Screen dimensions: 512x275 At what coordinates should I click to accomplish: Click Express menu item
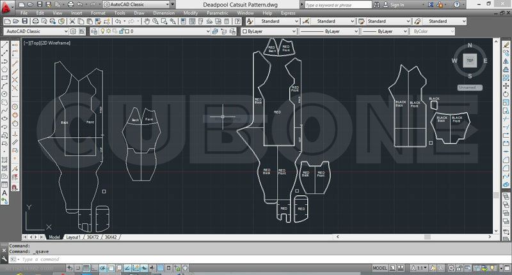288,13
